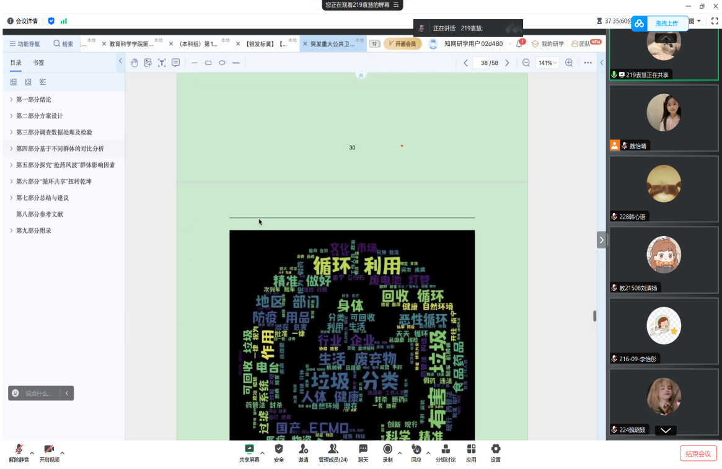Viewport: 722px width, 469px height.
Task: Open the notifications bell
Action: coord(519,44)
